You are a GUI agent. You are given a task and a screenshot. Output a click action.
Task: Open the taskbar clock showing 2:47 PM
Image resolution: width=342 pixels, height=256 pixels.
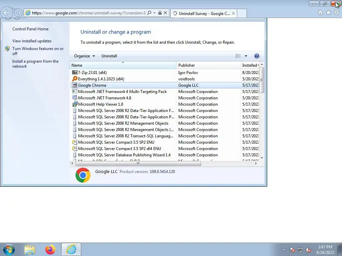325,250
